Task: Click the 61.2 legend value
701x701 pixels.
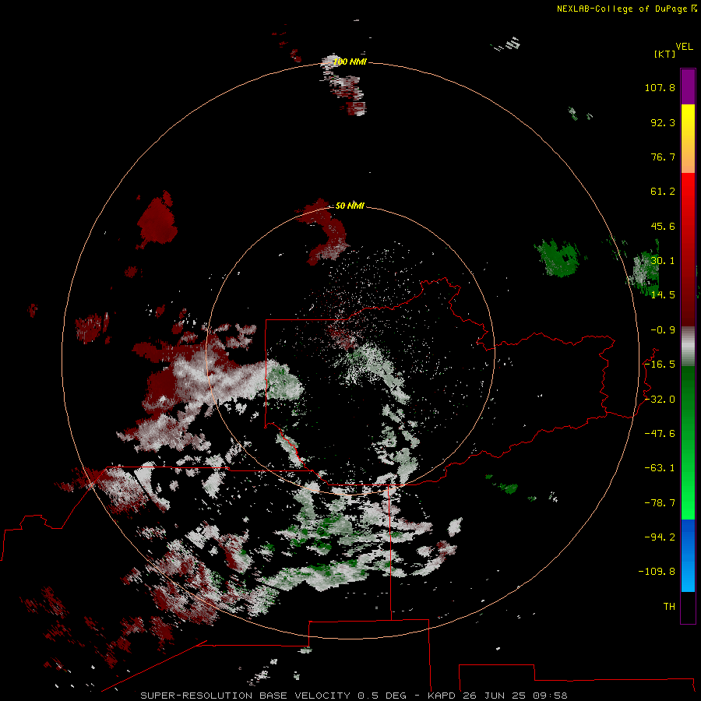Action: coord(663,192)
